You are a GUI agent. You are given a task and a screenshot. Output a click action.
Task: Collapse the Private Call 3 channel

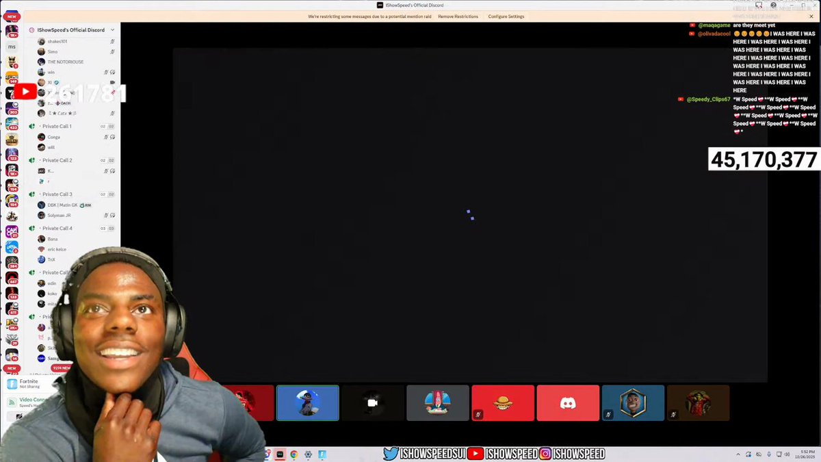[x=56, y=194]
